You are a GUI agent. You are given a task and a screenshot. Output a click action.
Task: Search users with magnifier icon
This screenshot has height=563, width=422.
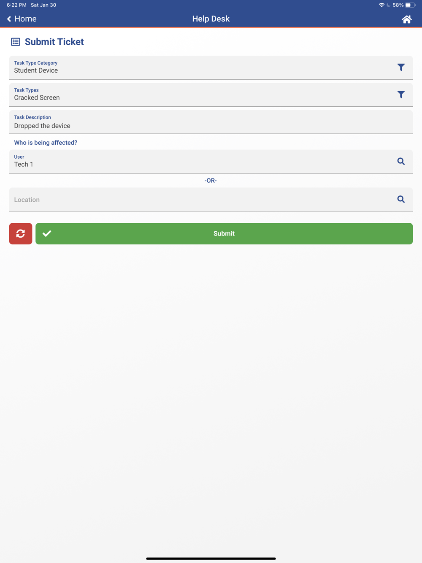click(401, 161)
